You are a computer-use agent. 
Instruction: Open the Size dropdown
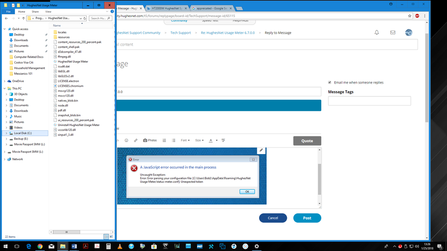(199, 140)
